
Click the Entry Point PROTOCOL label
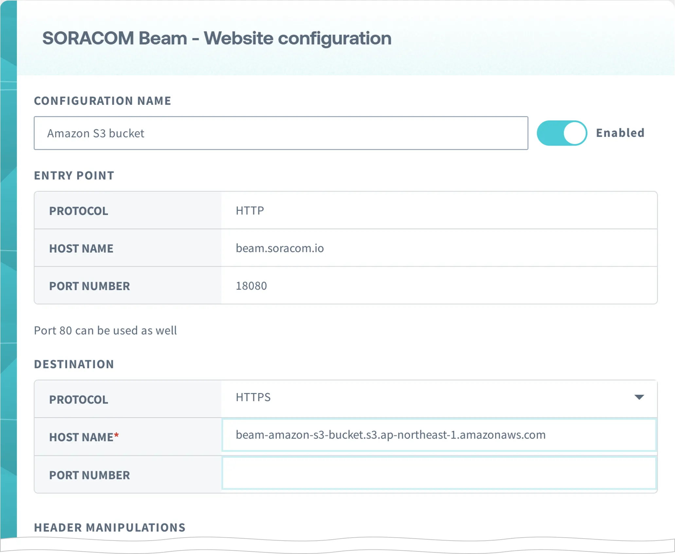coord(79,211)
